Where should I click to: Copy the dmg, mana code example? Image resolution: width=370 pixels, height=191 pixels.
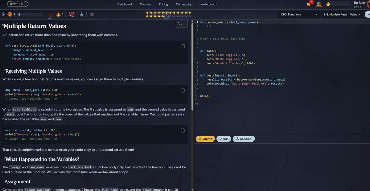click(183, 90)
